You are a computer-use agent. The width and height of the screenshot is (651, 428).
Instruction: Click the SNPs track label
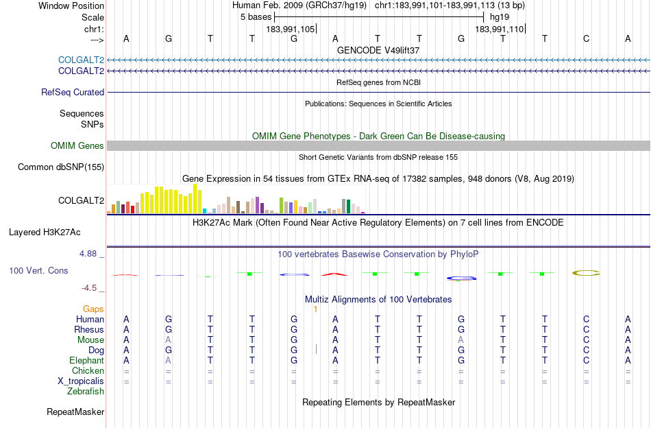click(93, 124)
